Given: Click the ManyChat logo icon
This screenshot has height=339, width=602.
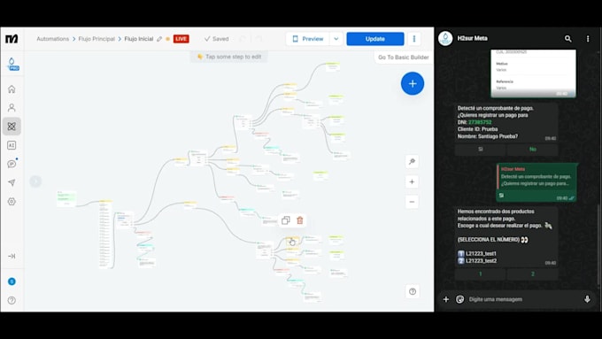Looking at the screenshot, I should [x=12, y=39].
